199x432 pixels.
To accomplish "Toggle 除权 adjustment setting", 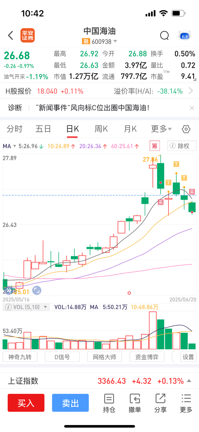I will click(x=182, y=146).
